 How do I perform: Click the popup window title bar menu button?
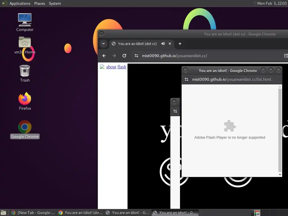pyautogui.click(x=185, y=70)
